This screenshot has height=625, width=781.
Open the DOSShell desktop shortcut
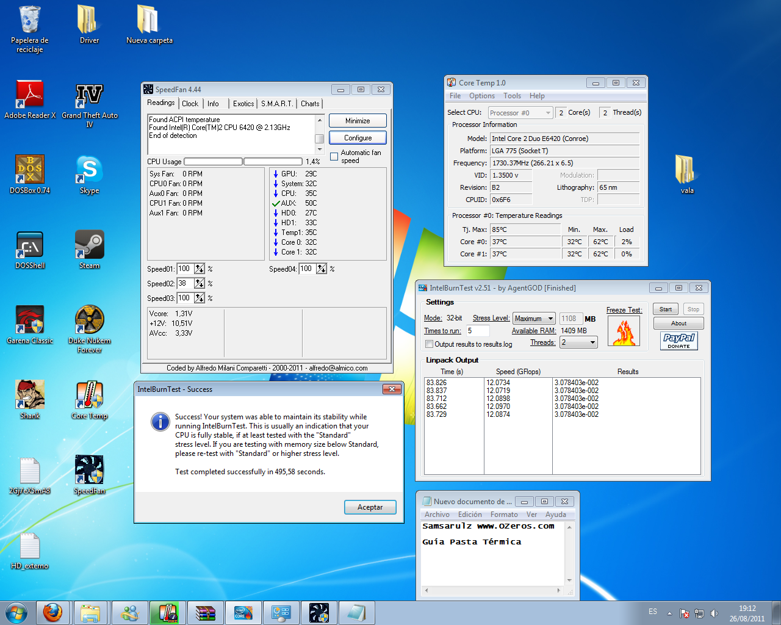[x=30, y=250]
